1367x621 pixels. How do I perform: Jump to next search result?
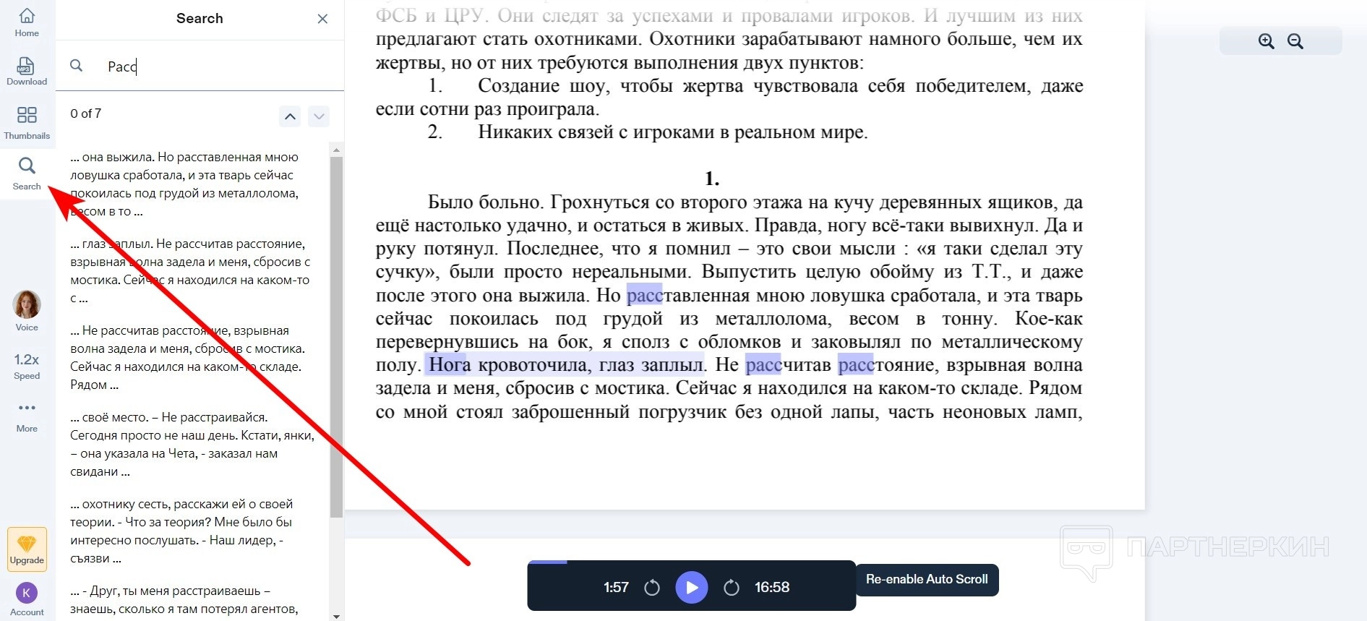point(319,116)
